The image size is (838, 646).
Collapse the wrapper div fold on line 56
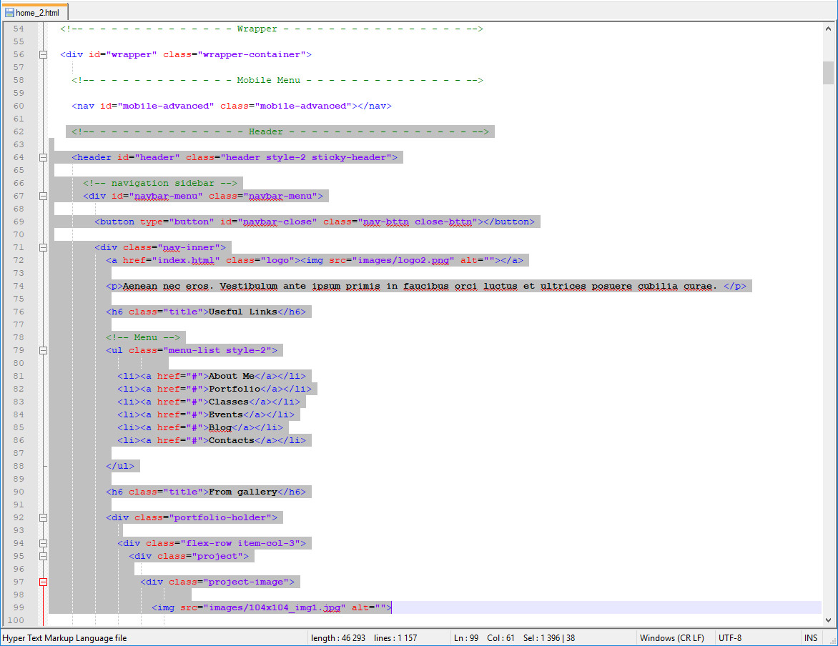pyautogui.click(x=44, y=54)
